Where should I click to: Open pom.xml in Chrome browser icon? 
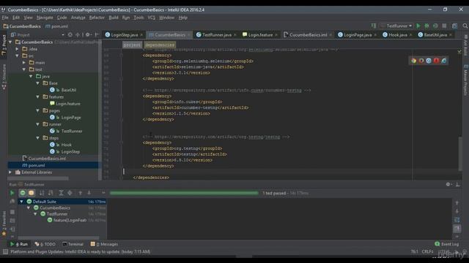tap(413, 61)
